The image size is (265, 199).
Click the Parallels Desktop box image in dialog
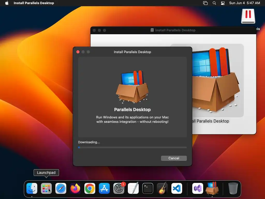coord(132,87)
